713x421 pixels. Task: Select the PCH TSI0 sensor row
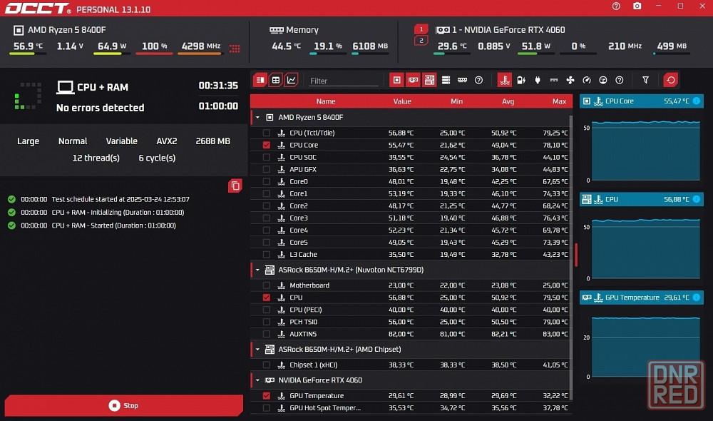click(x=411, y=322)
